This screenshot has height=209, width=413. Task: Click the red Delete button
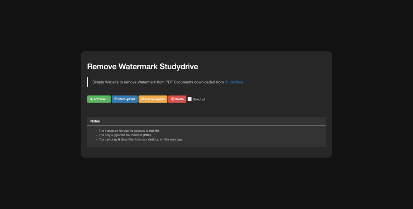click(x=177, y=99)
